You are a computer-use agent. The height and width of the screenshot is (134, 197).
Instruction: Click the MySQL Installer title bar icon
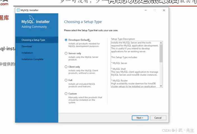click(18, 10)
